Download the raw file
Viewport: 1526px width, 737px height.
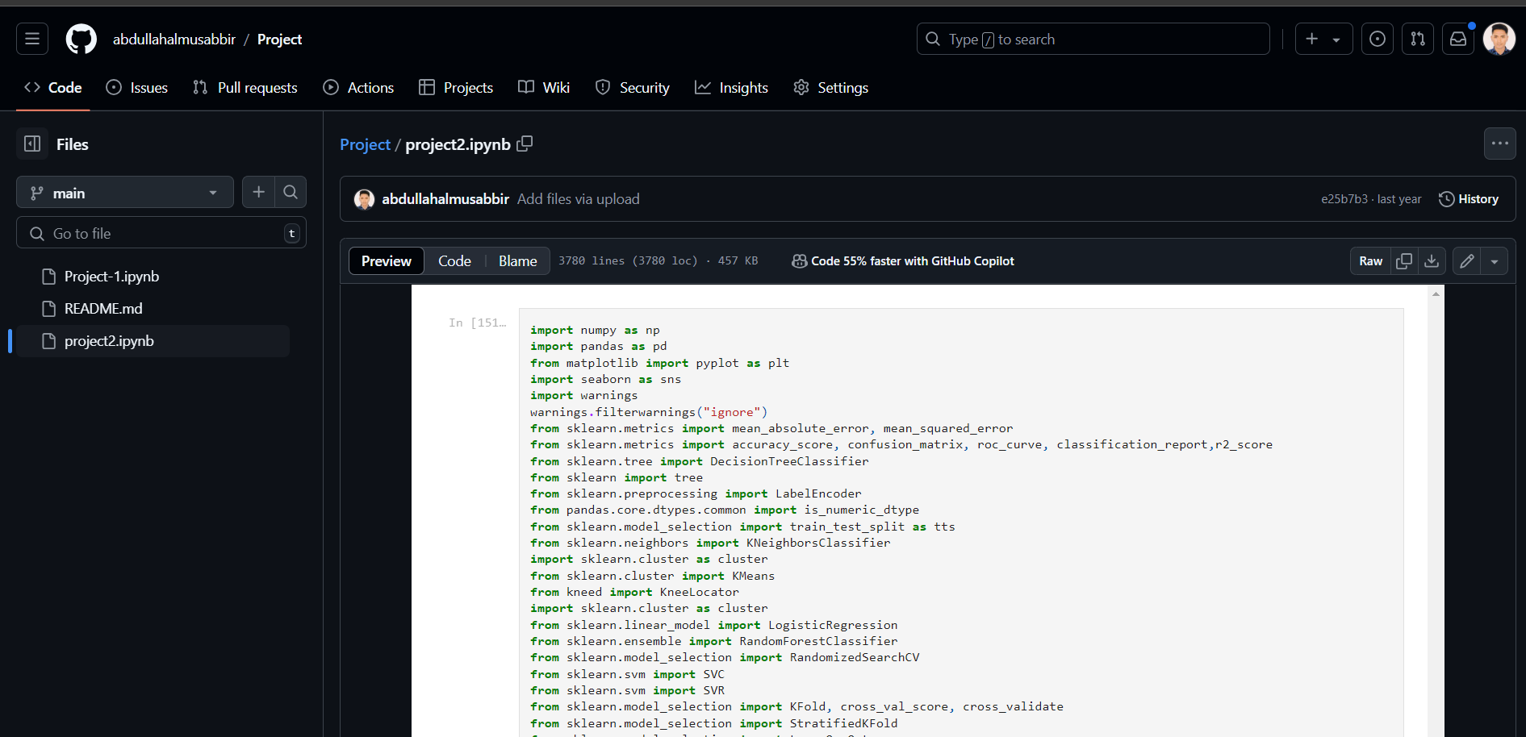tap(1432, 260)
